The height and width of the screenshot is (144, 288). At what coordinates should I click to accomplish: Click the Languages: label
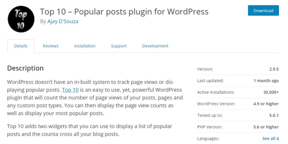point(208,138)
